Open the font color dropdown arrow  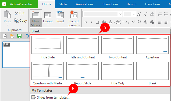coord(114,22)
